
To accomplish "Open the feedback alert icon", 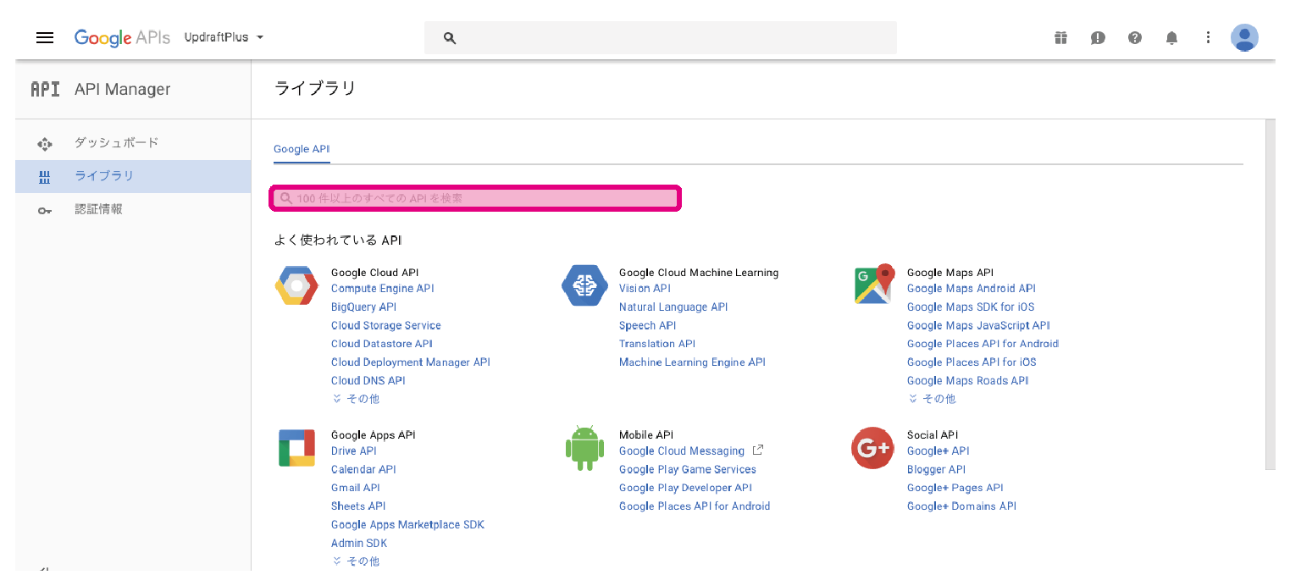I will coord(1098,38).
